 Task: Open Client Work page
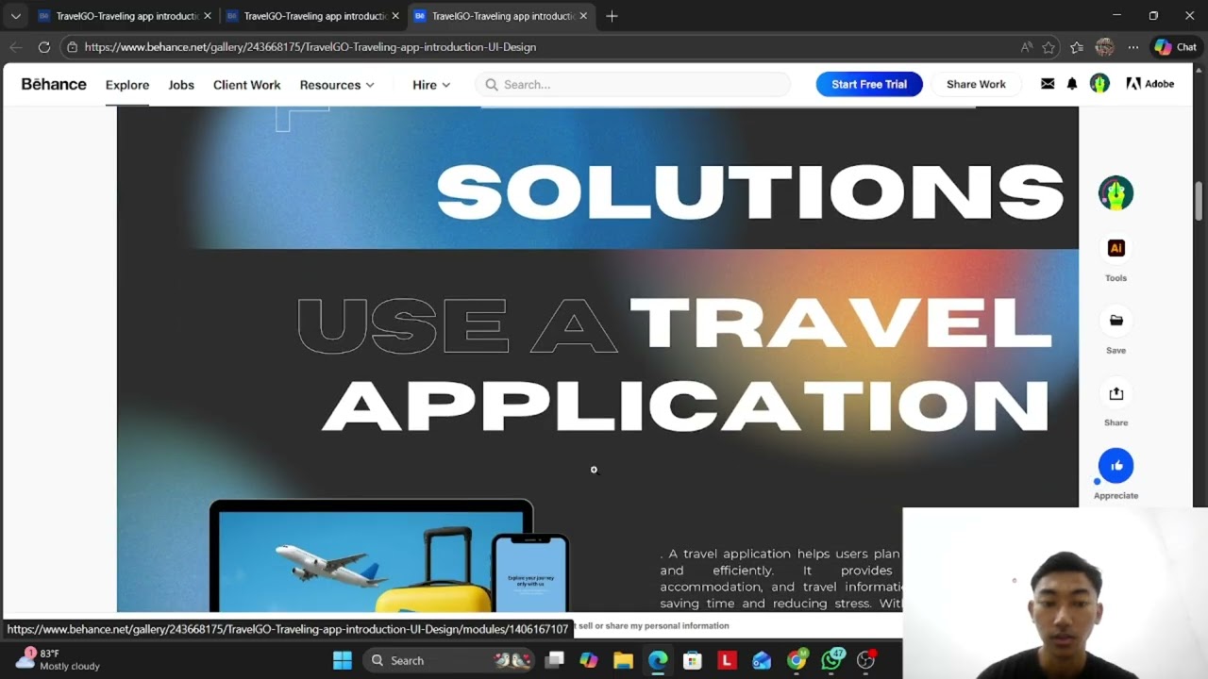coord(246,85)
